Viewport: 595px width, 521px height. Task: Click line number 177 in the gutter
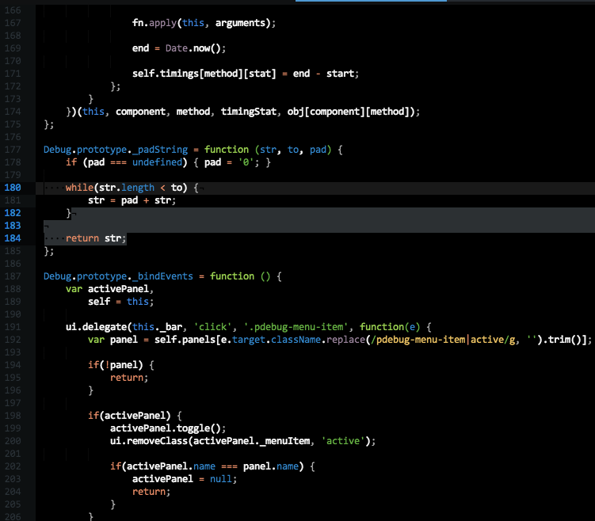point(13,150)
